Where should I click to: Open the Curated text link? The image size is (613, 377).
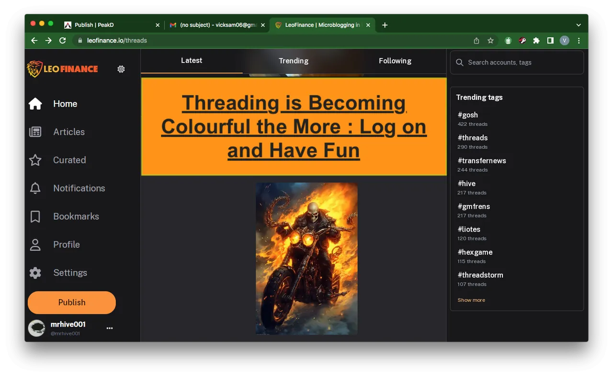pyautogui.click(x=69, y=160)
